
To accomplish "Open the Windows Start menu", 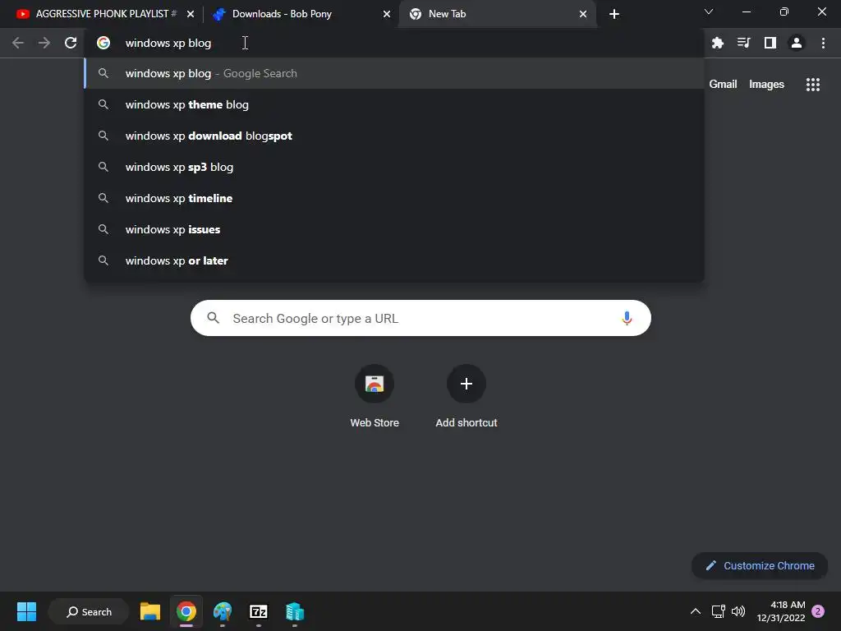I will [26, 611].
